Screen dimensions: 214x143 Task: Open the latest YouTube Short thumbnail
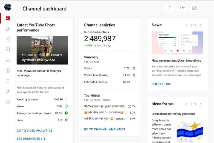pyautogui.click(x=42, y=50)
